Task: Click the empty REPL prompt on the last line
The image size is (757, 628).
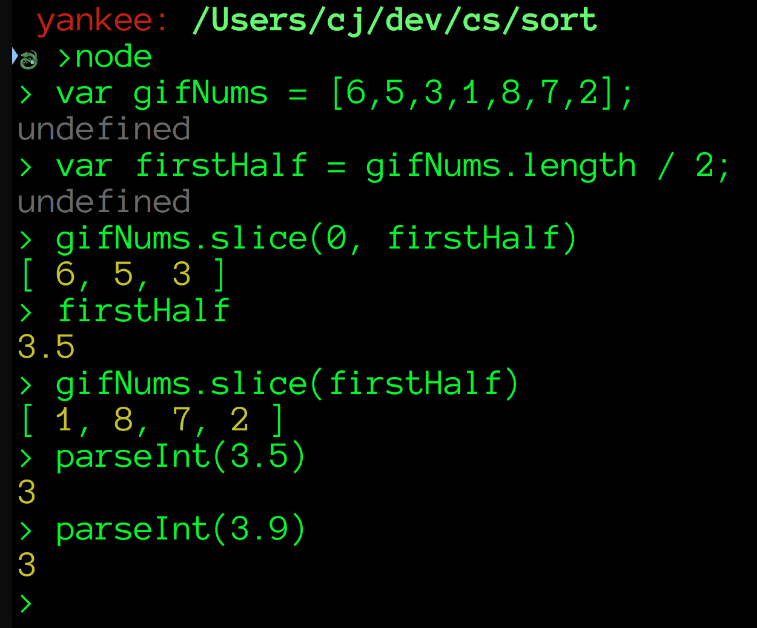Action: coord(26,603)
